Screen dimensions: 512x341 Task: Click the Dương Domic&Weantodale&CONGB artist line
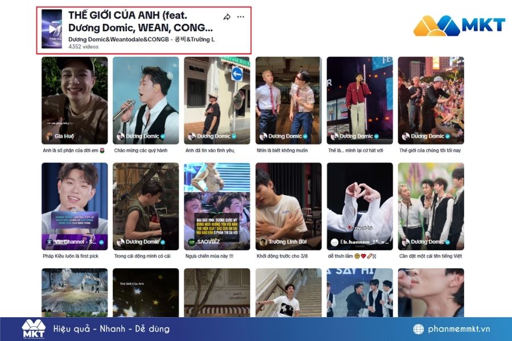(x=142, y=39)
